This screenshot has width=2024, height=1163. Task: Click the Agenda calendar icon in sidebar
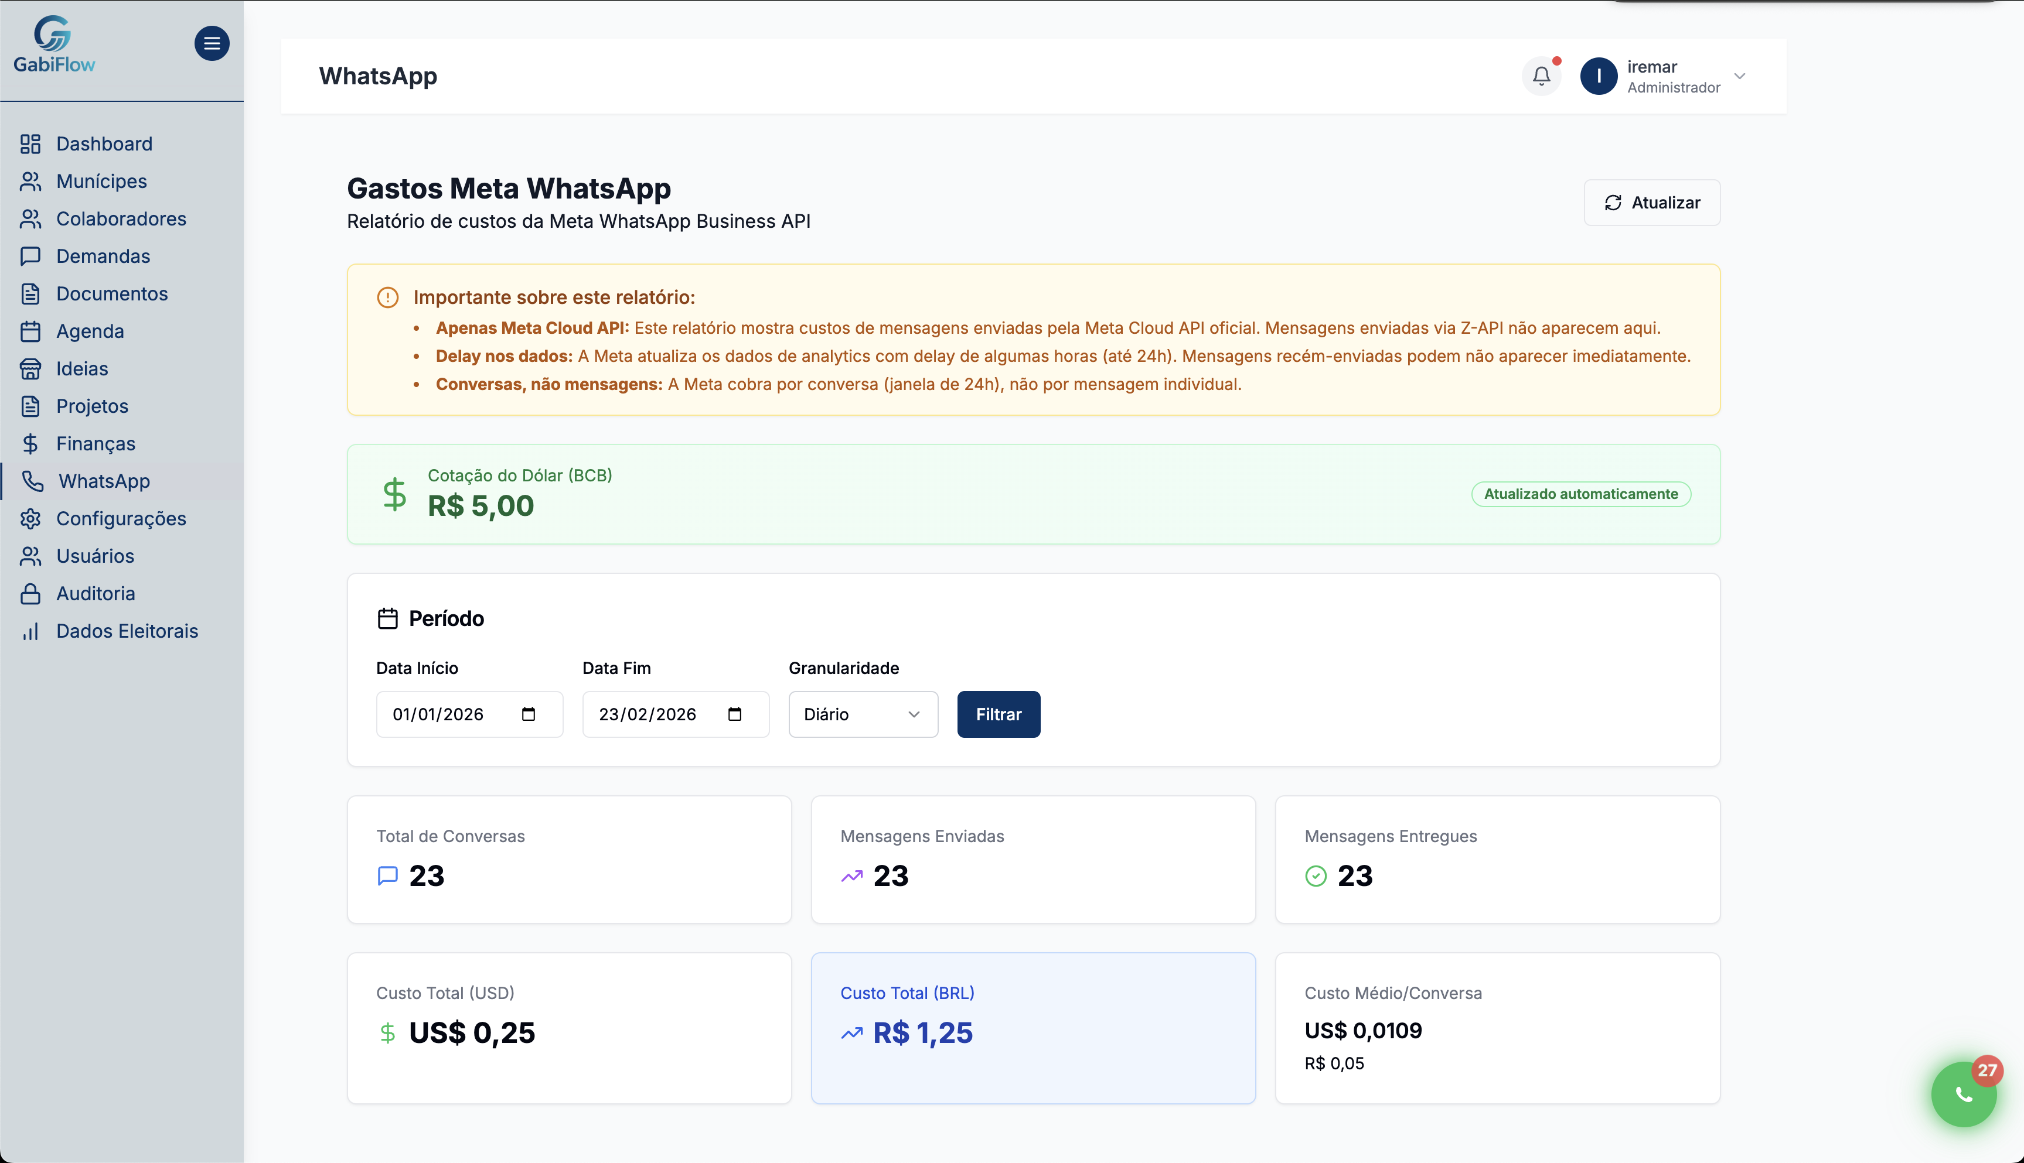pyautogui.click(x=30, y=331)
